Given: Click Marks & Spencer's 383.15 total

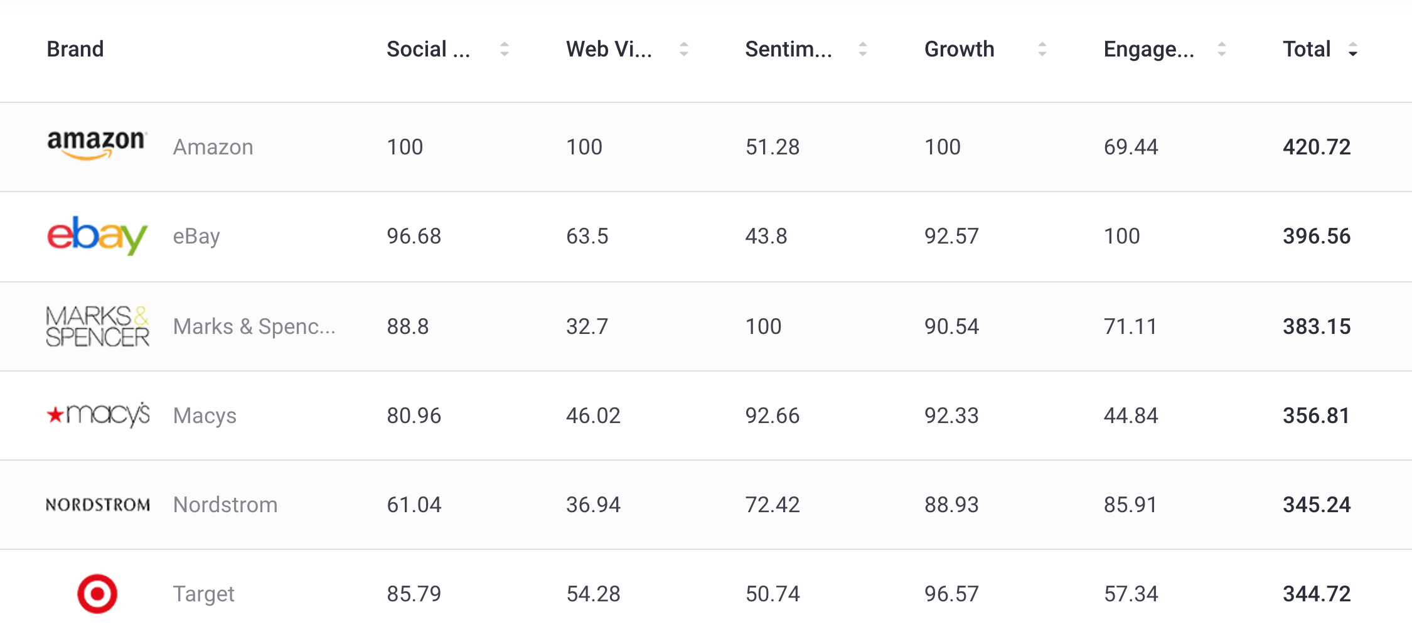Looking at the screenshot, I should (x=1316, y=326).
